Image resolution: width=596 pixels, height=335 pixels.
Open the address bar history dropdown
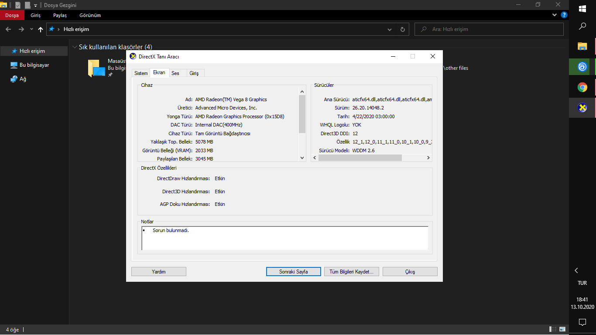pos(390,29)
